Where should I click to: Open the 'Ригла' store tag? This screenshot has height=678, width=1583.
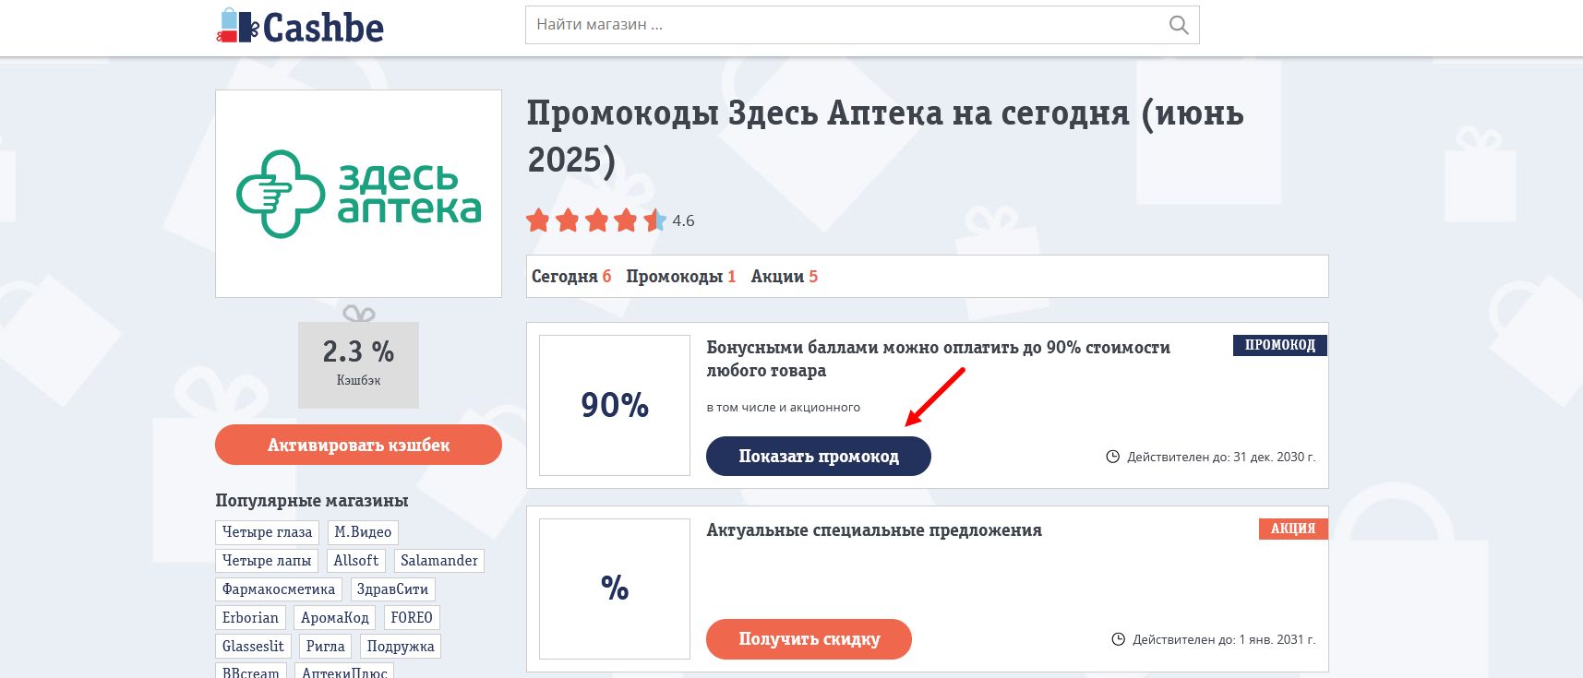pos(325,647)
